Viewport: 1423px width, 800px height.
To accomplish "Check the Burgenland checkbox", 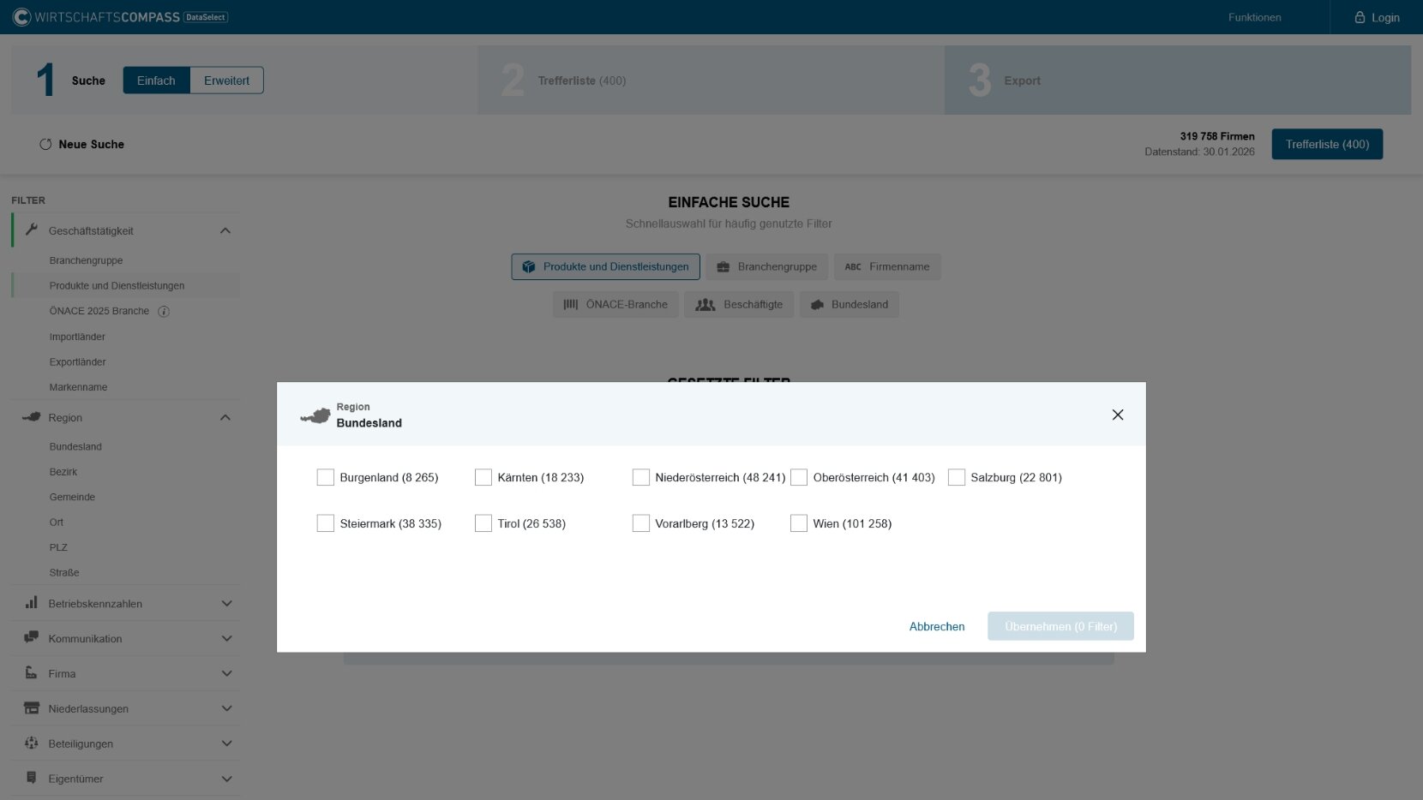I will (x=325, y=477).
